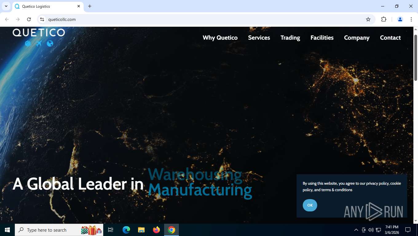Click the Meet Now tray icon
This screenshot has height=236, width=418.
tap(364, 230)
